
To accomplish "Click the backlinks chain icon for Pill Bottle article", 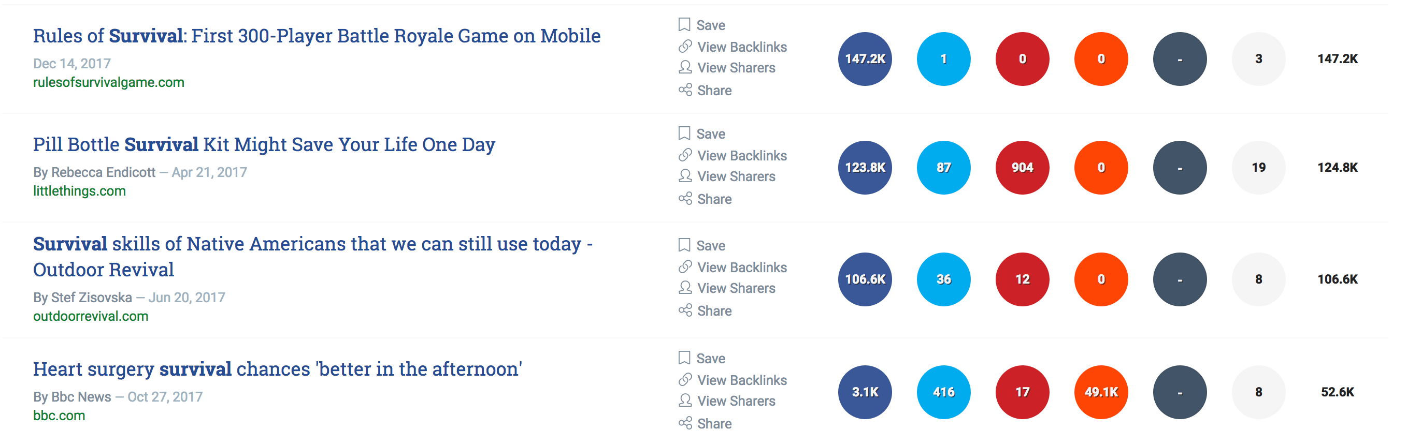I will [x=684, y=155].
